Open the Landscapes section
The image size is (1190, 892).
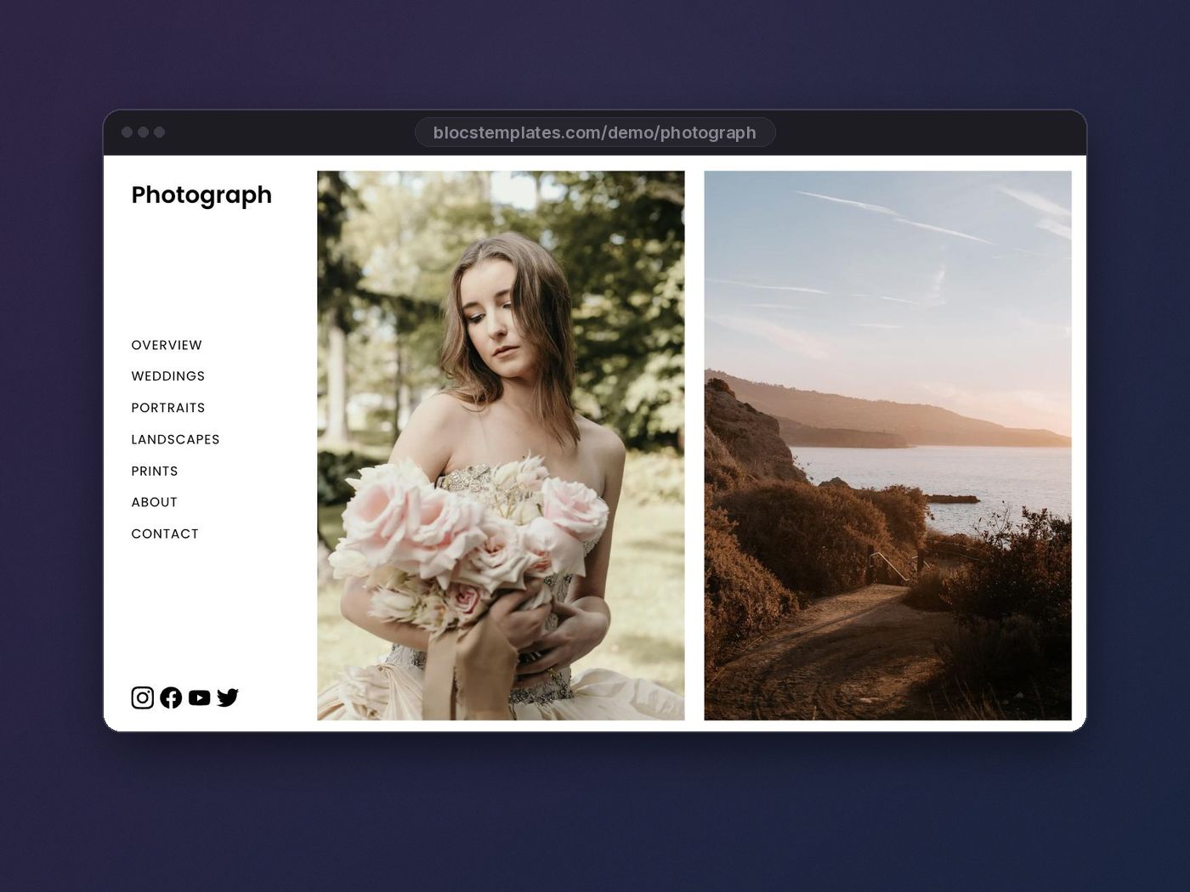click(175, 439)
